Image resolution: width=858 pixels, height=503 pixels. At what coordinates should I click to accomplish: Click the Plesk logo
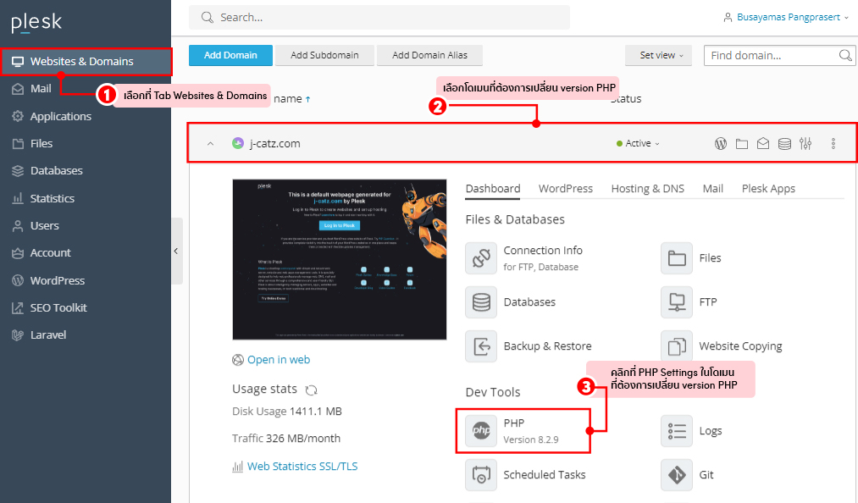pyautogui.click(x=36, y=23)
